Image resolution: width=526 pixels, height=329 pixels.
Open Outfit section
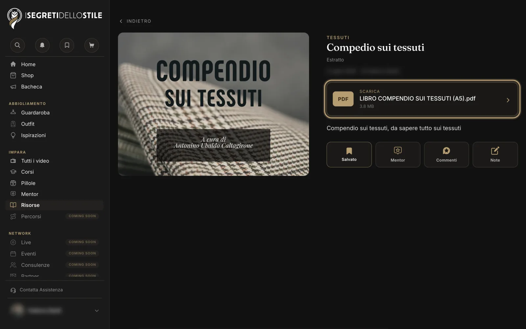click(55, 124)
